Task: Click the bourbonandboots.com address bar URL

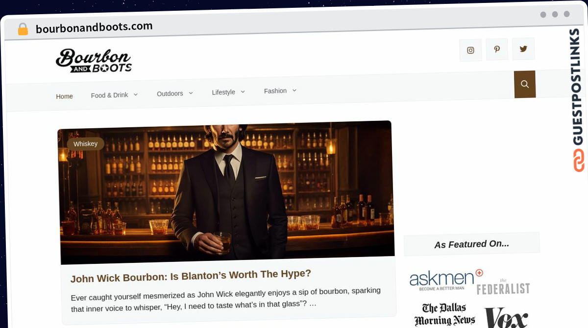Action: click(x=94, y=27)
